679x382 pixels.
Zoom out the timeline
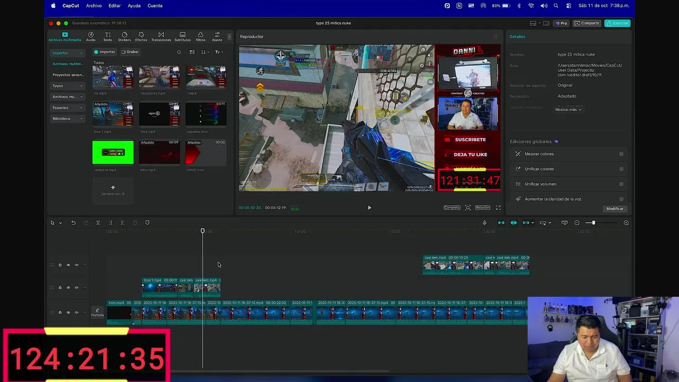click(x=577, y=223)
